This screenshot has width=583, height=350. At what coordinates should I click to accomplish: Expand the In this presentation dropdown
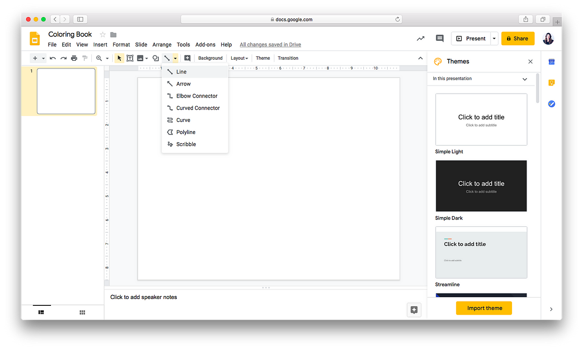click(525, 79)
